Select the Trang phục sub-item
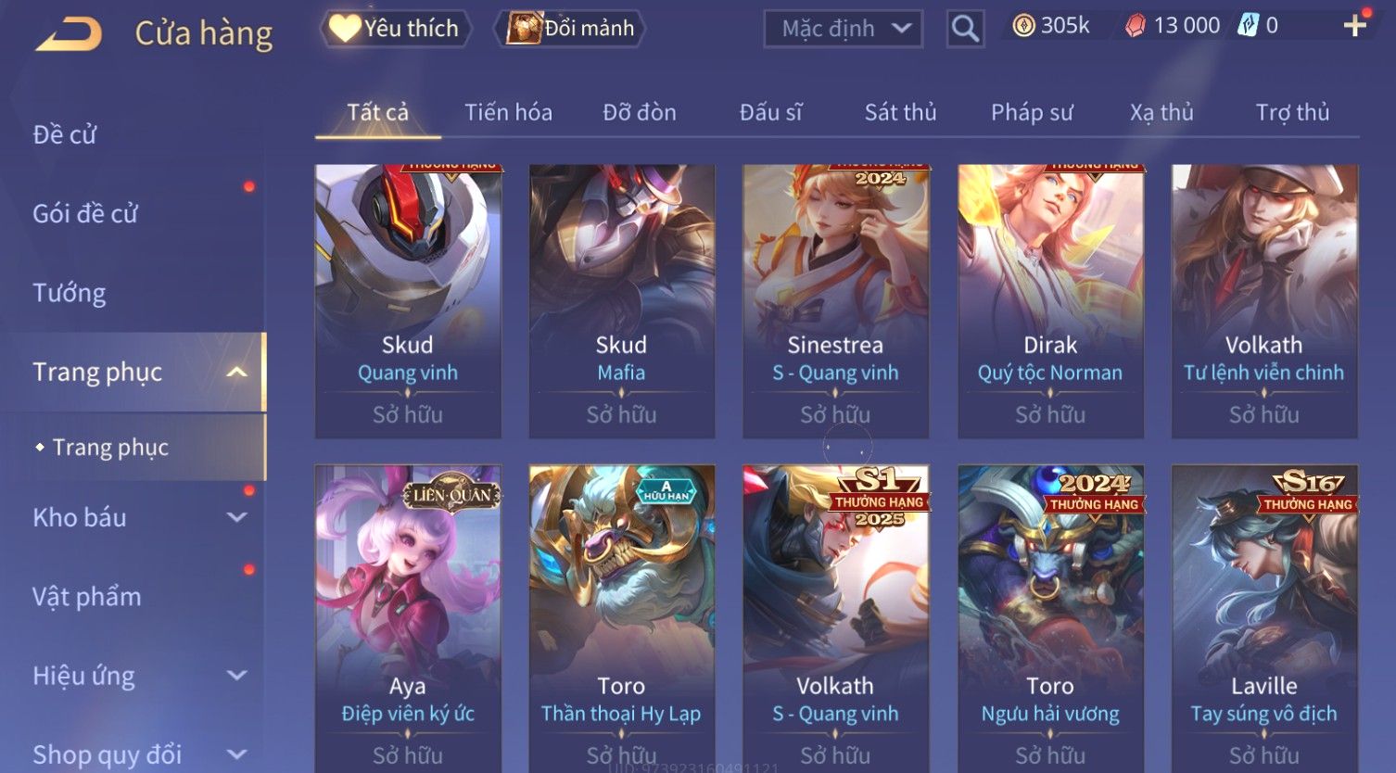The image size is (1396, 773). tap(110, 448)
